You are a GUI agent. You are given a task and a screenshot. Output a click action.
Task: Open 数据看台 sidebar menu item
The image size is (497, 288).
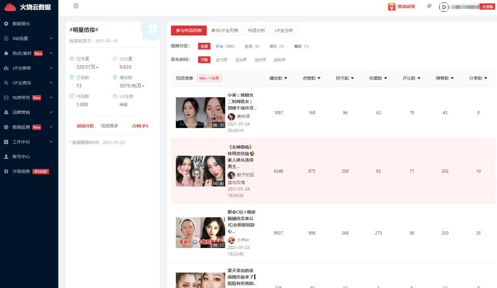click(29, 24)
